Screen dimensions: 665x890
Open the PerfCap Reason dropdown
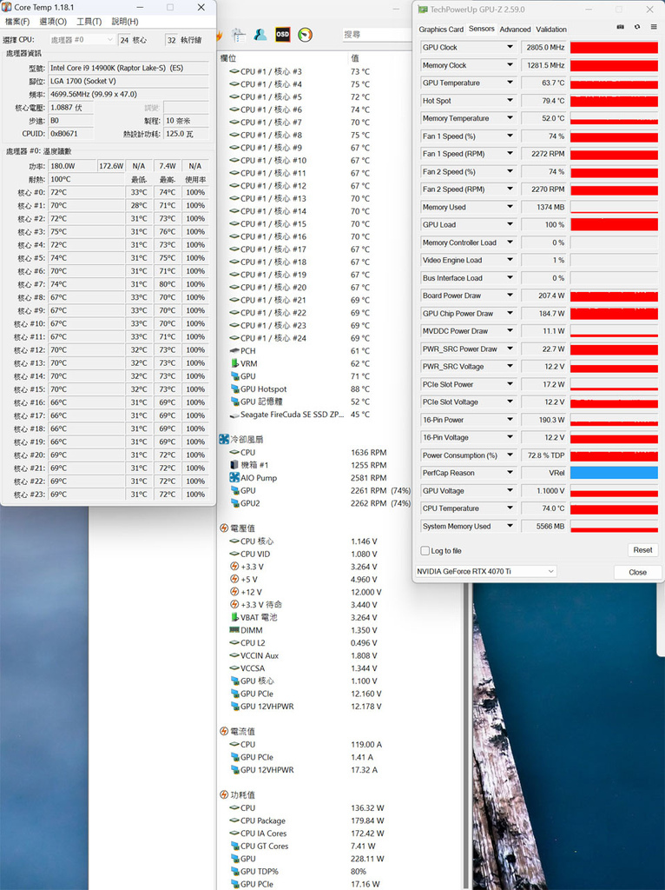pyautogui.click(x=510, y=472)
